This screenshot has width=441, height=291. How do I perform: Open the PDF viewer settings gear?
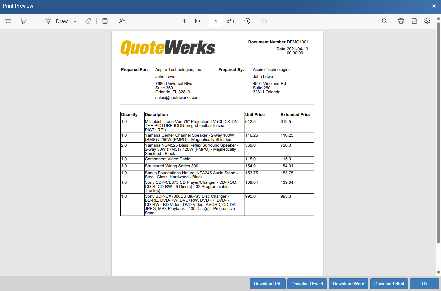point(427,21)
